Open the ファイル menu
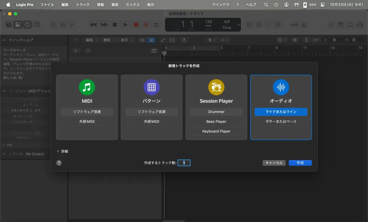 tap(47, 5)
